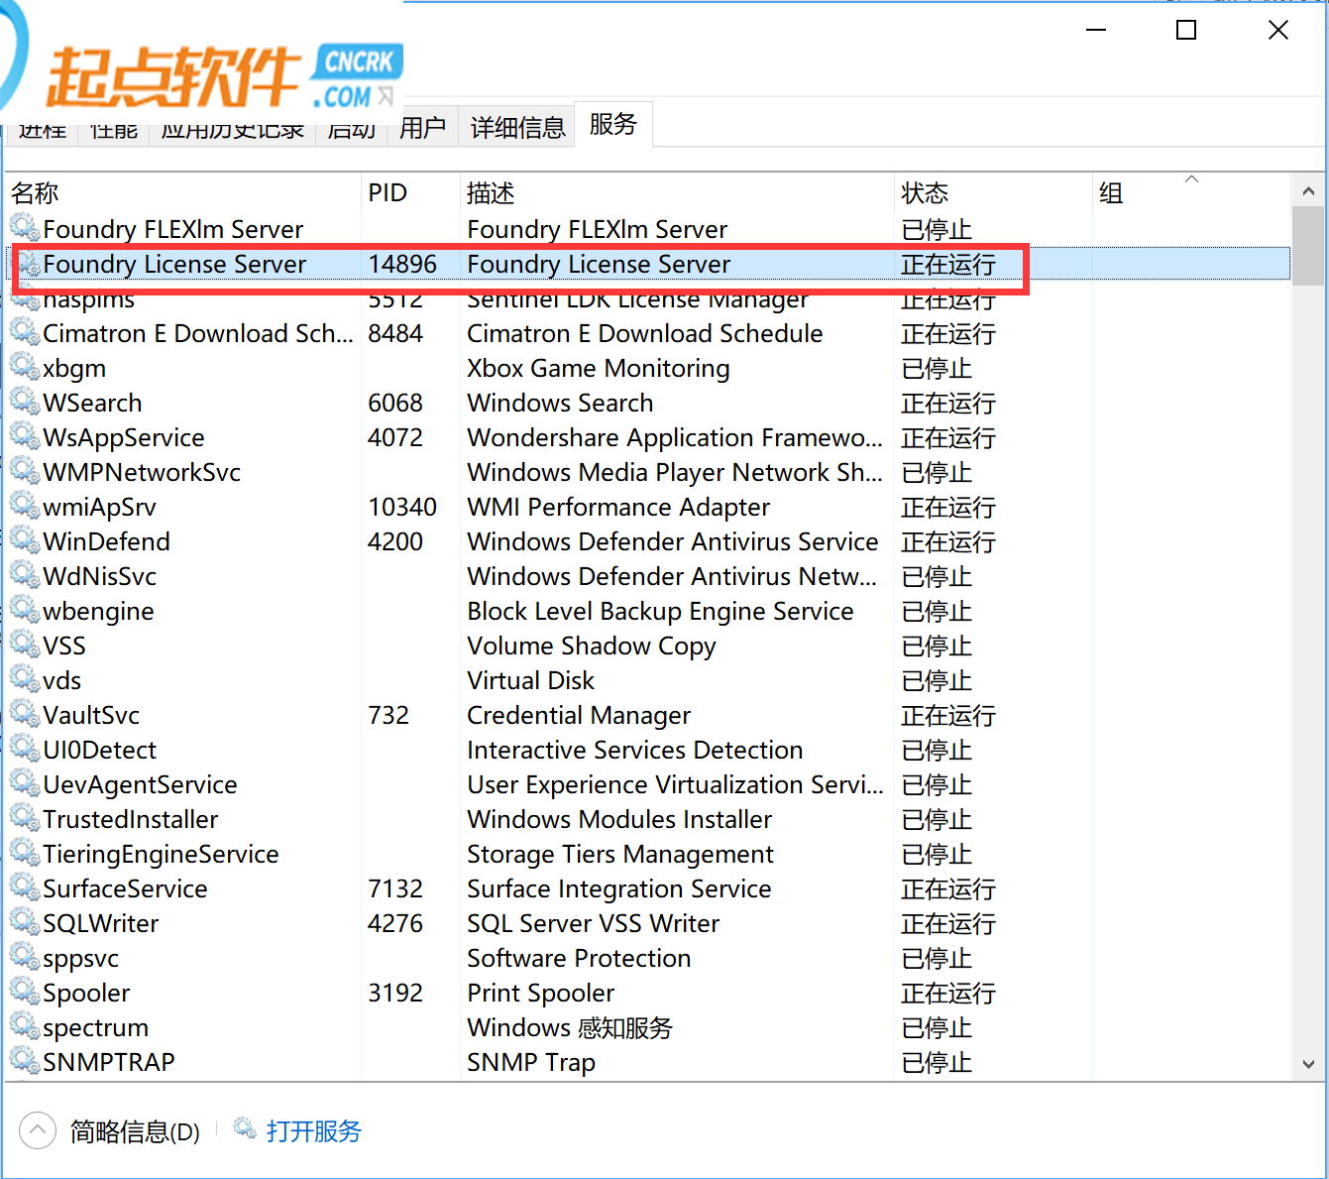Select the WinDefend service row name
1329x1179 pixels.
point(106,541)
